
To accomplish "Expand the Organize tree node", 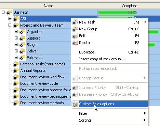I will pyautogui.click(x=16, y=31).
